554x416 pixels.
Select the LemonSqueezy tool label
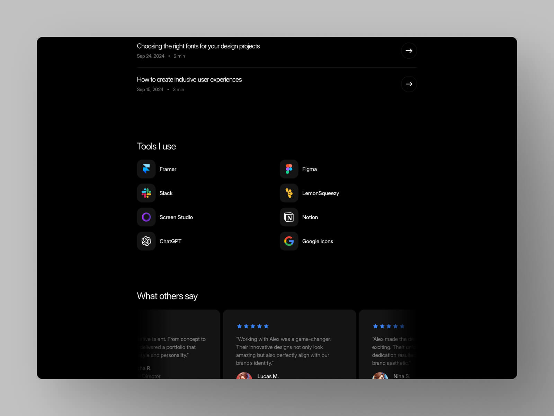pyautogui.click(x=320, y=193)
